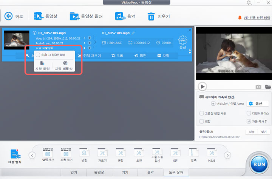Show next toolbox items with right arrow

(227, 155)
